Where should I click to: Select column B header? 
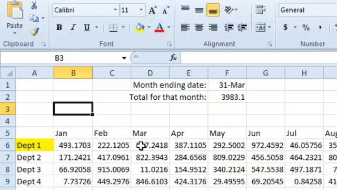[x=73, y=73]
